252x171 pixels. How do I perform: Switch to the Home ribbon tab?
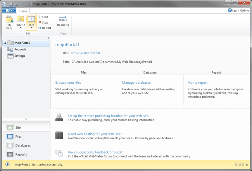[x=24, y=11]
